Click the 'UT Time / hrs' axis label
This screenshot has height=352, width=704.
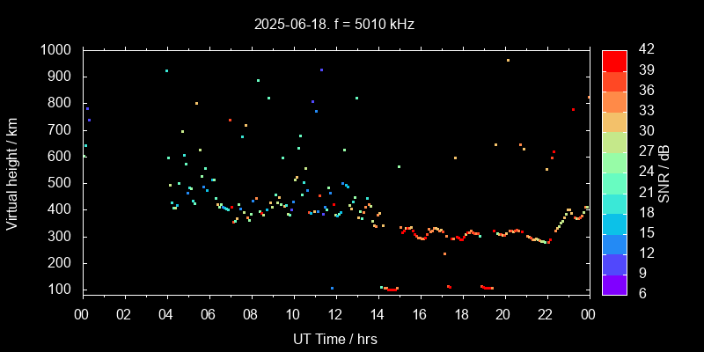tap(334, 338)
